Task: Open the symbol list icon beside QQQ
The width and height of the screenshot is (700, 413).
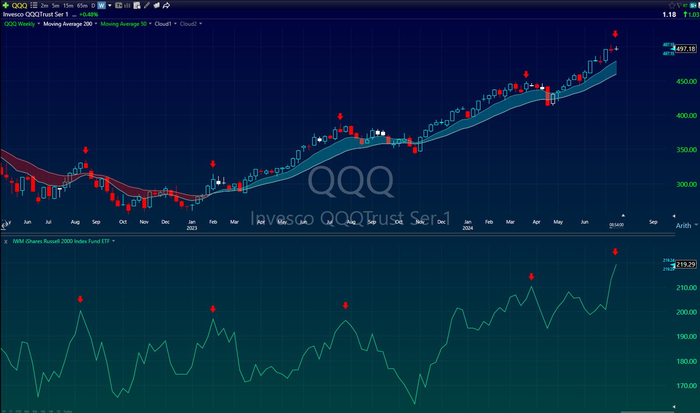Action: pyautogui.click(x=34, y=5)
